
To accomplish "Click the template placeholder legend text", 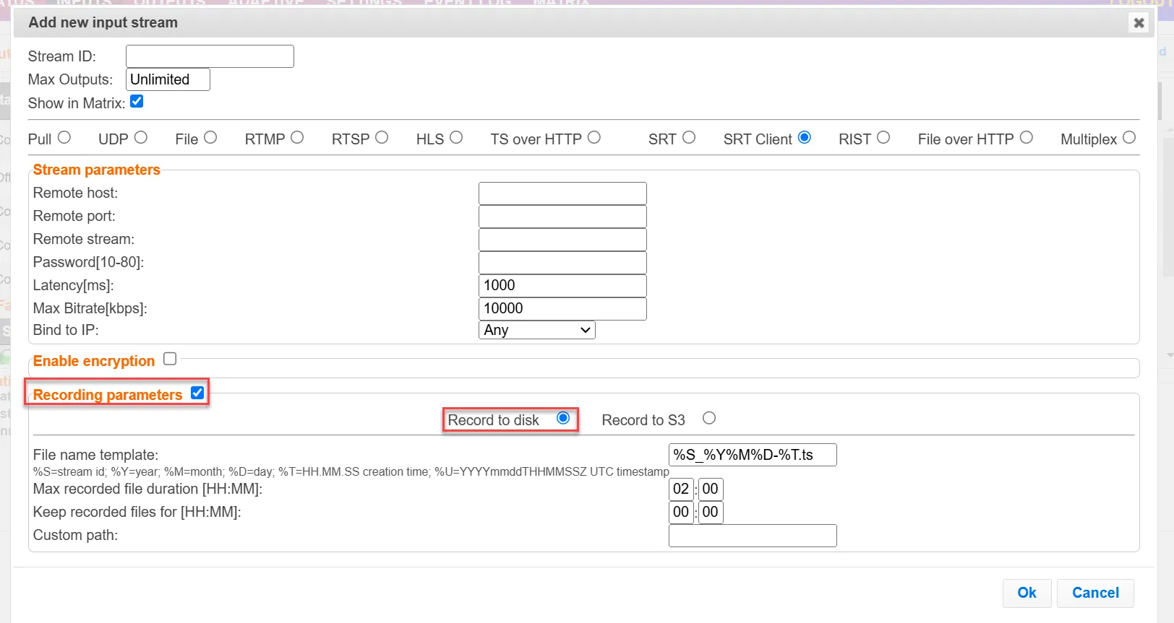I will pos(351,471).
